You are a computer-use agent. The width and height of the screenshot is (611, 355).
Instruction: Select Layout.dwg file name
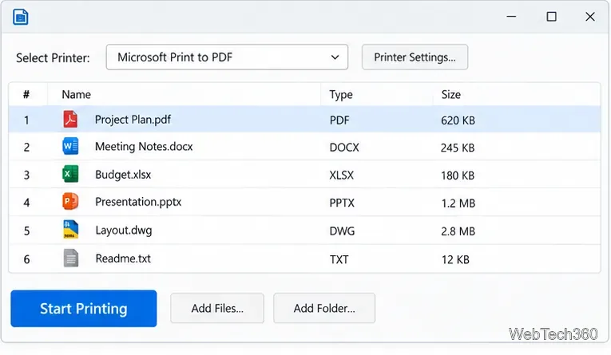[124, 231]
